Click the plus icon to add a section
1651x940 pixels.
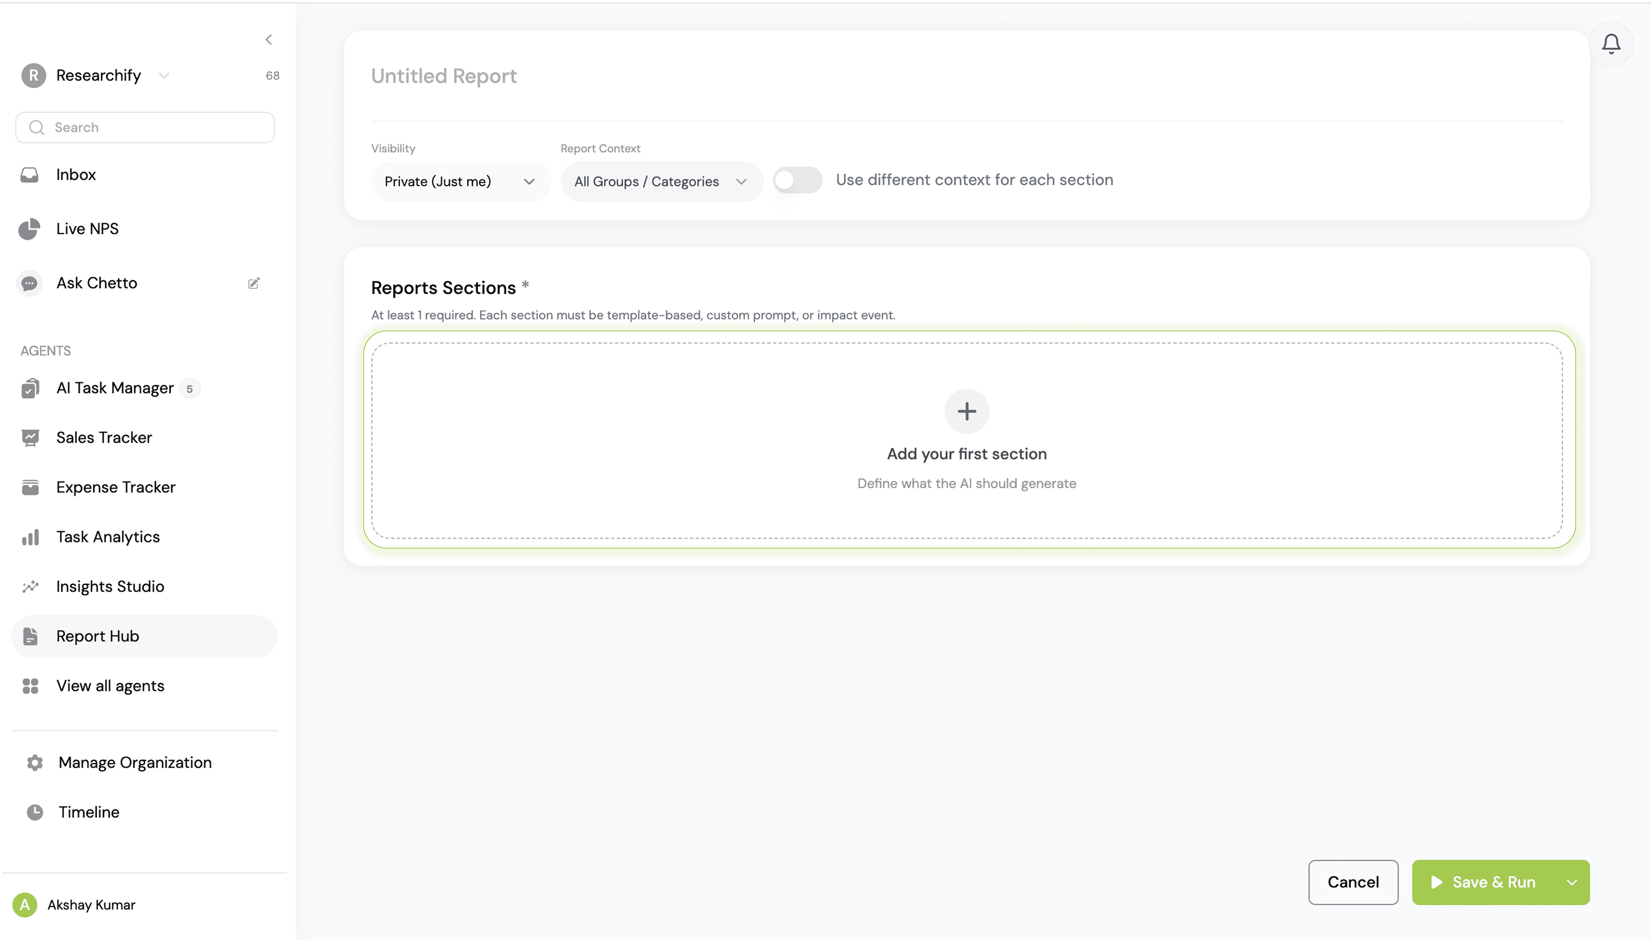pyautogui.click(x=966, y=411)
